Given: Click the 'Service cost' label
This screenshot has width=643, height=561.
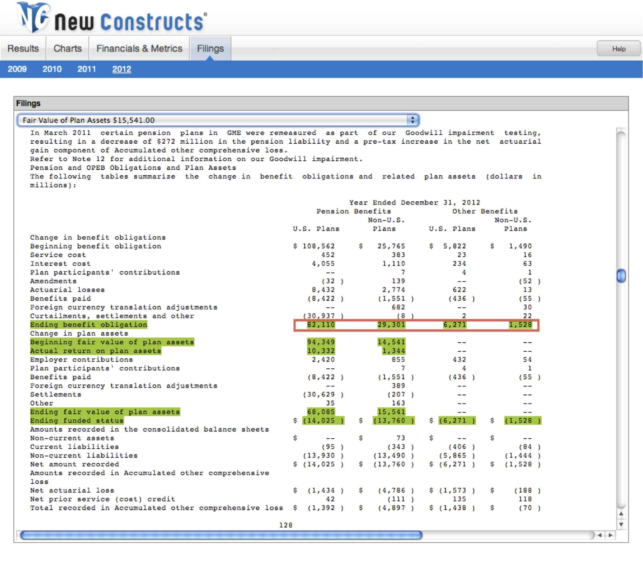Looking at the screenshot, I should (58, 255).
